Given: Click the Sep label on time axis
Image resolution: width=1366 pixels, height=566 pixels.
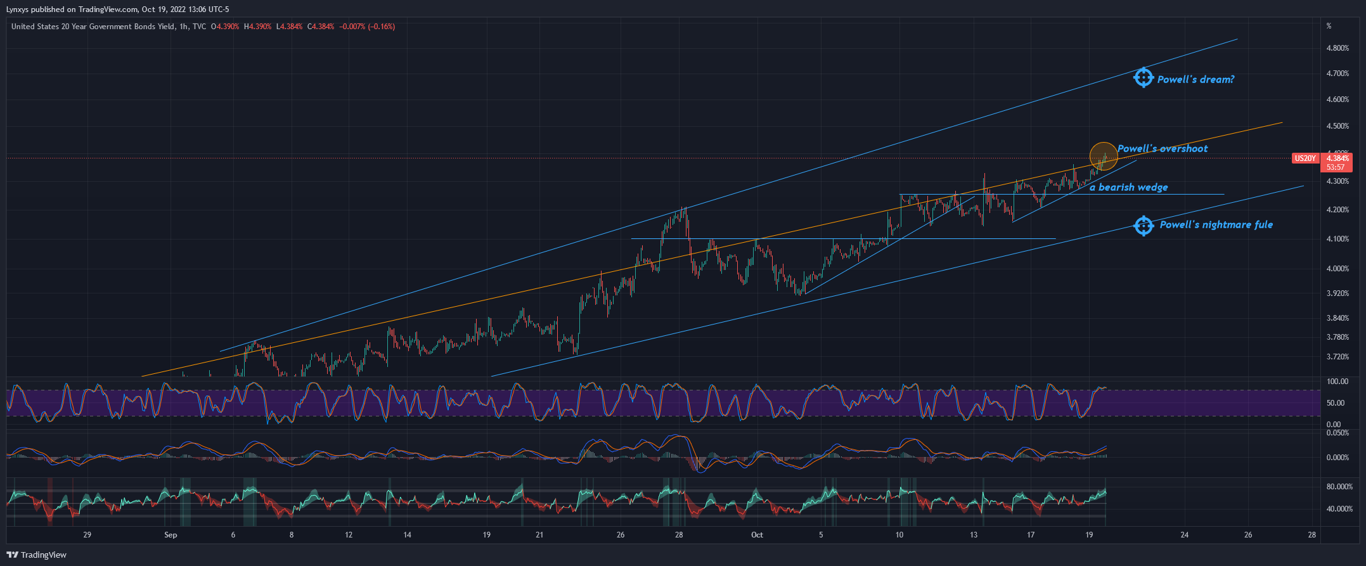Looking at the screenshot, I should click(171, 535).
